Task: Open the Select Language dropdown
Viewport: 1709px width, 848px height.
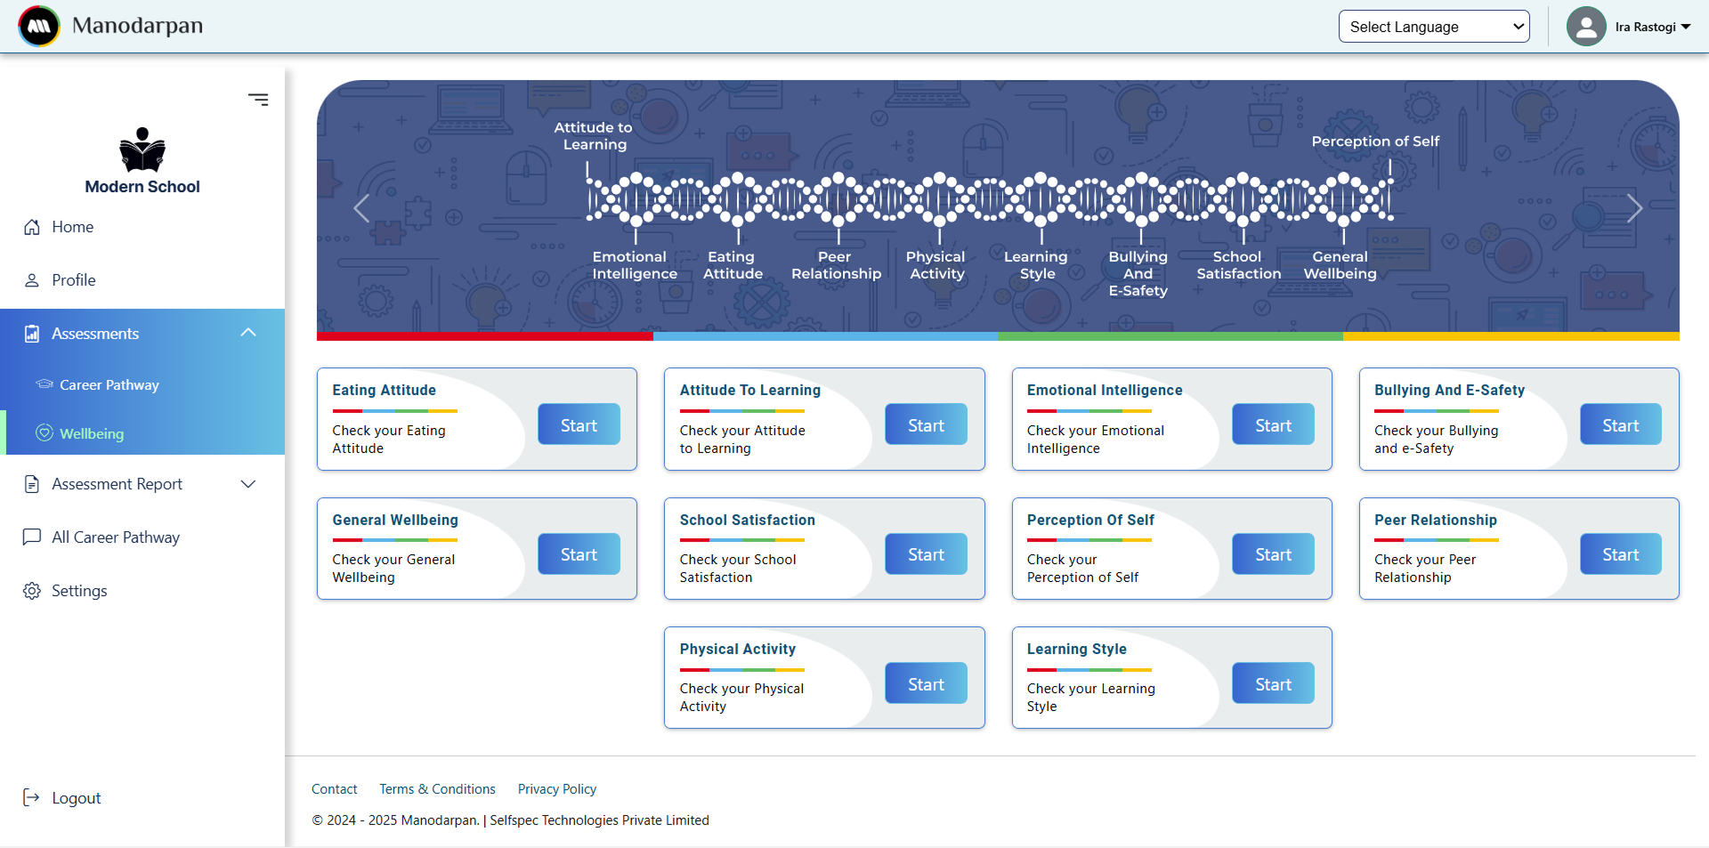Action: (x=1433, y=26)
